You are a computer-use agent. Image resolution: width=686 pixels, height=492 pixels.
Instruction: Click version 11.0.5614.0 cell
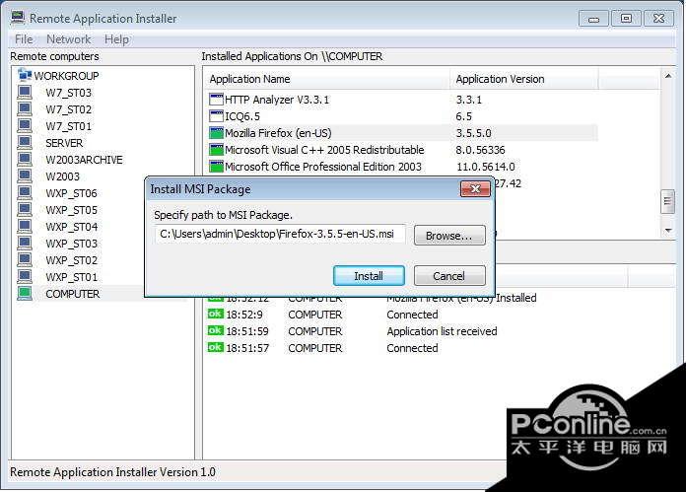(x=485, y=167)
